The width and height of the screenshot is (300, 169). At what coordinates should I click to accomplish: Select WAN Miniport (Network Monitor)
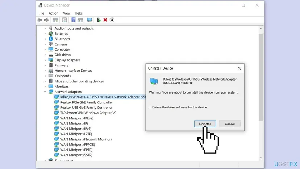86,139
